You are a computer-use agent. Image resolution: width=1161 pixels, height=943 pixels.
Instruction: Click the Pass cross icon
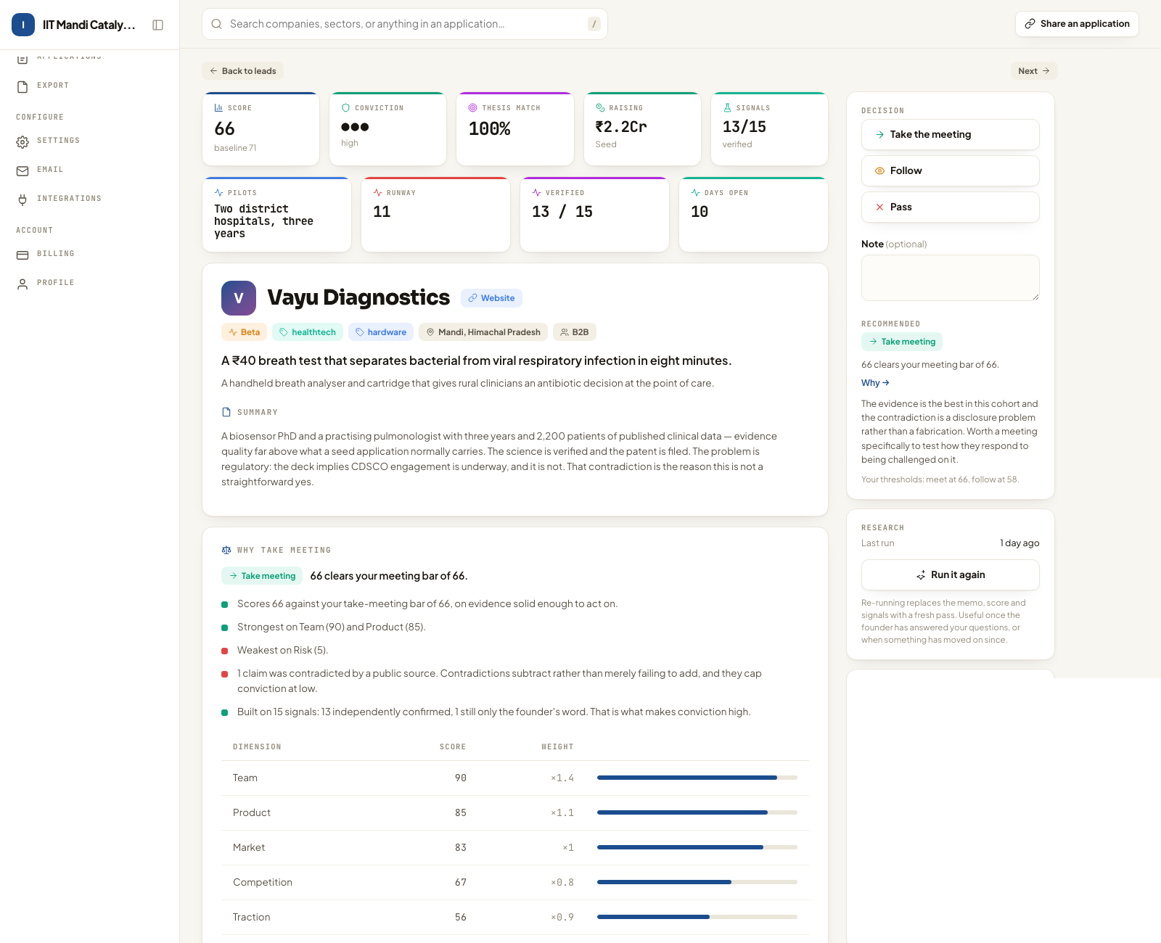coord(879,207)
